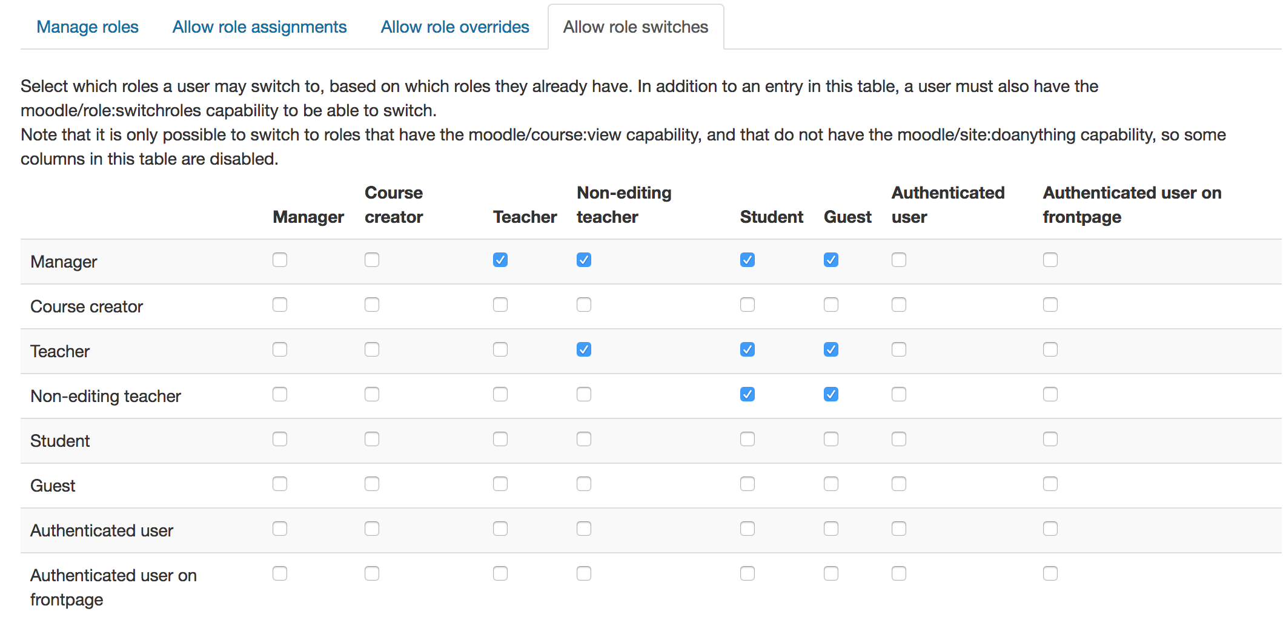Image resolution: width=1283 pixels, height=643 pixels.
Task: Check Guest row Manager column checkbox
Action: pos(280,484)
